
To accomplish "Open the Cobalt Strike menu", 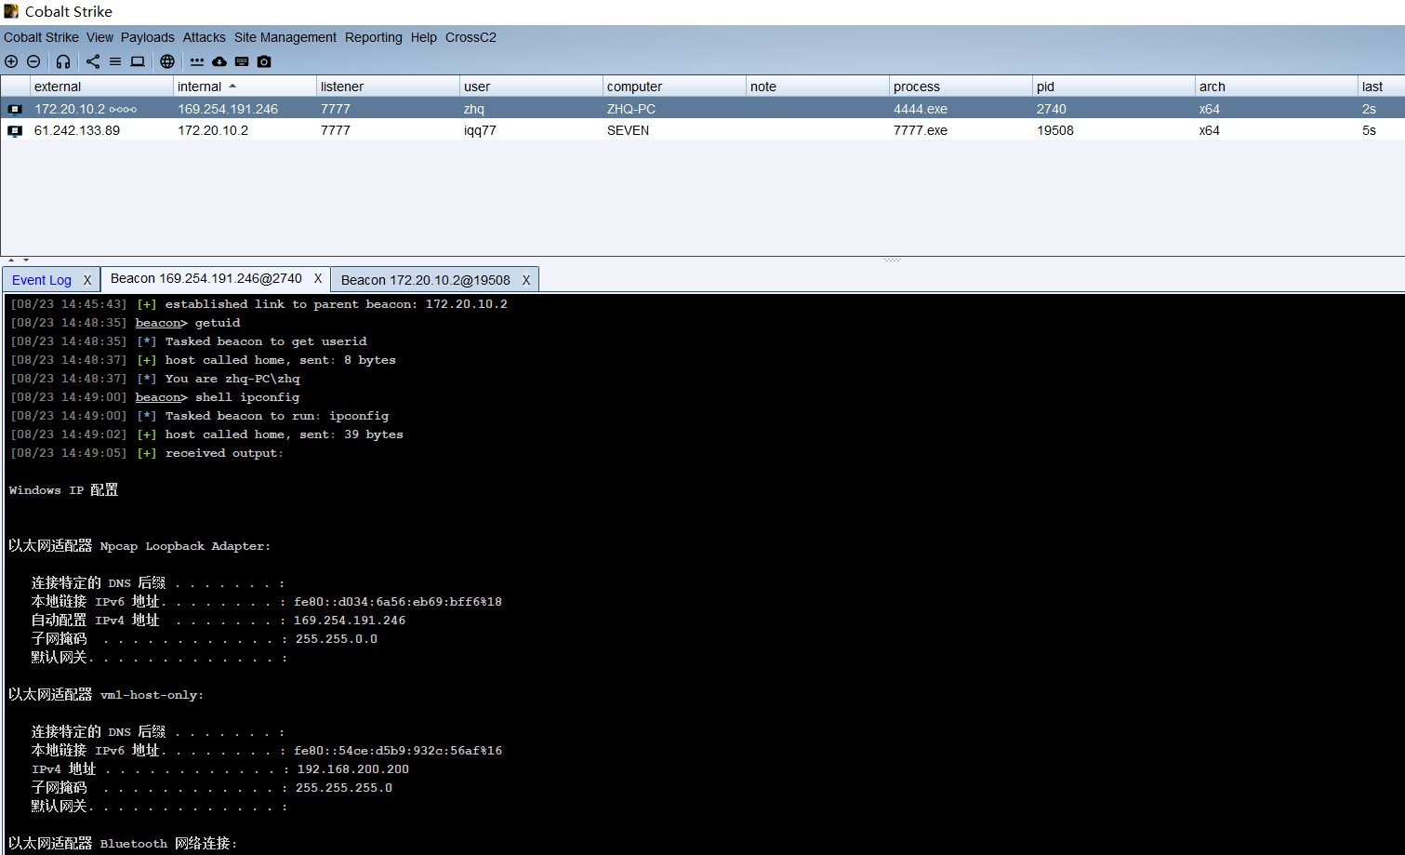I will (x=41, y=37).
